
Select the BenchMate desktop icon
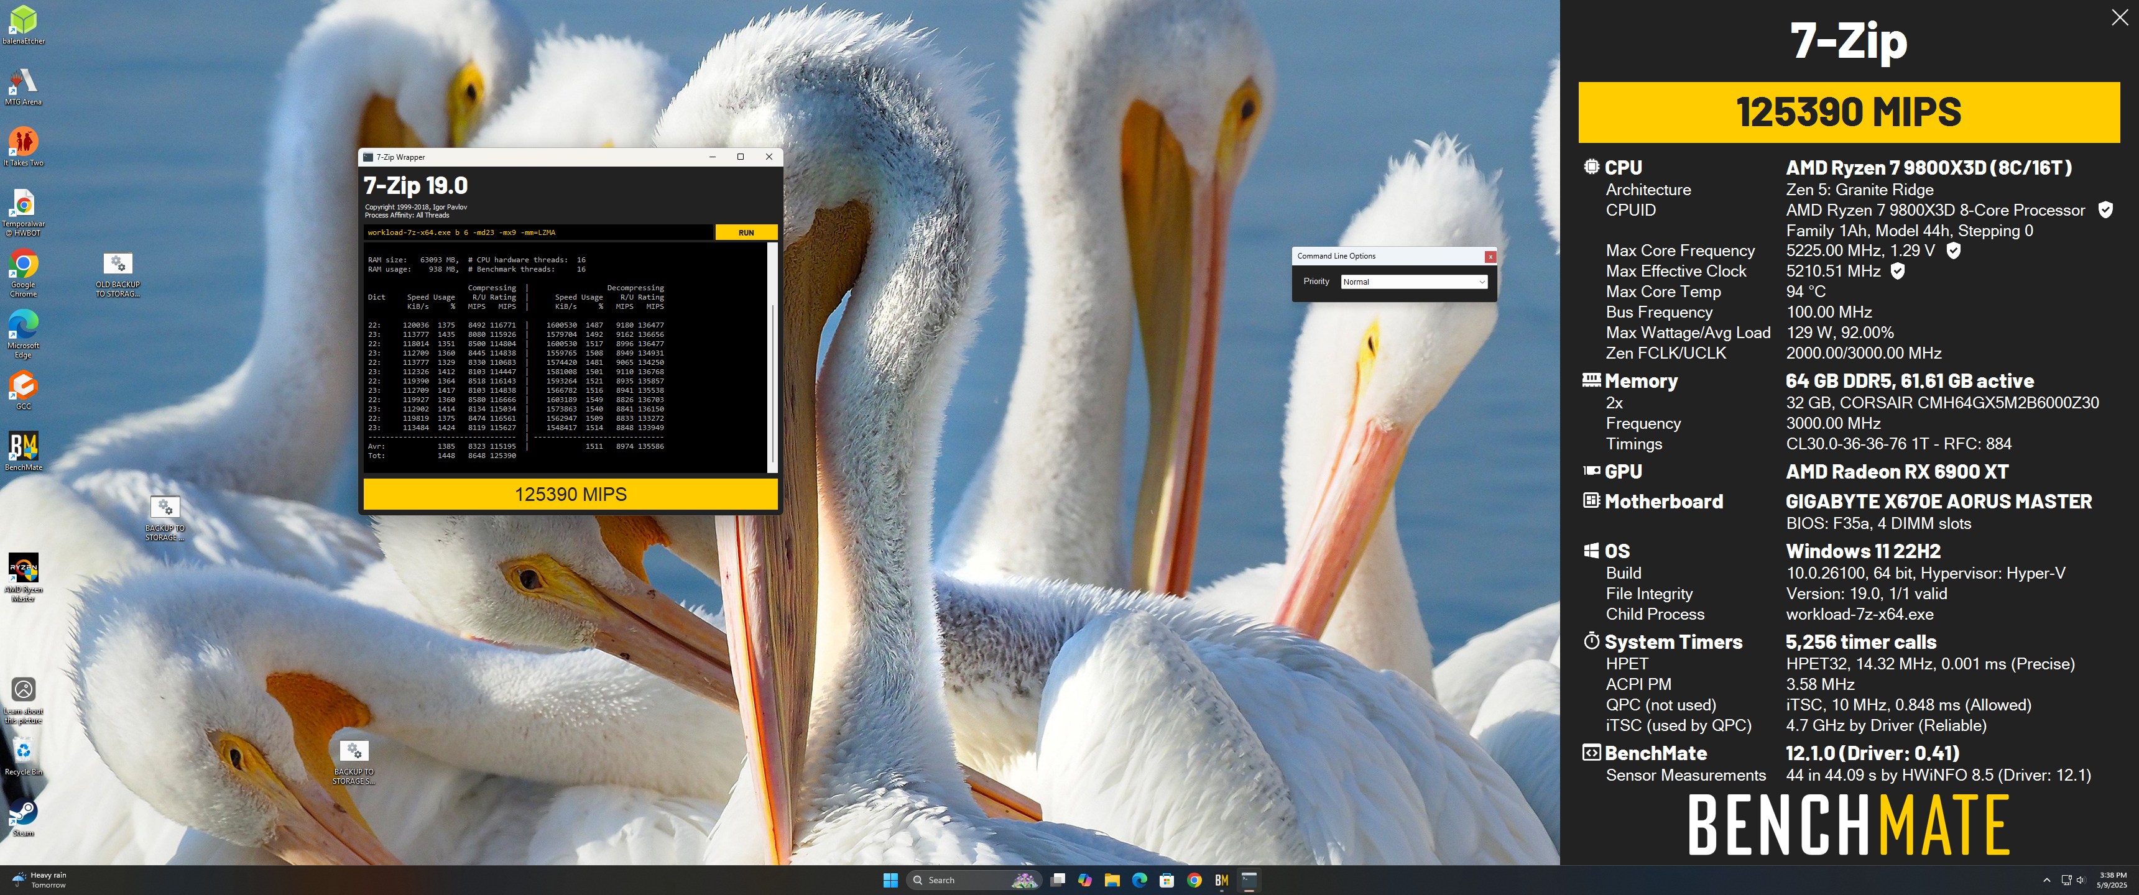coord(23,451)
